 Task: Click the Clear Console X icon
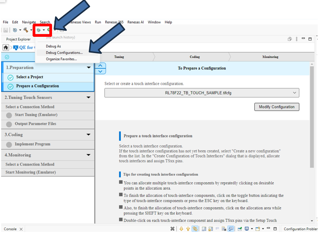(172, 229)
